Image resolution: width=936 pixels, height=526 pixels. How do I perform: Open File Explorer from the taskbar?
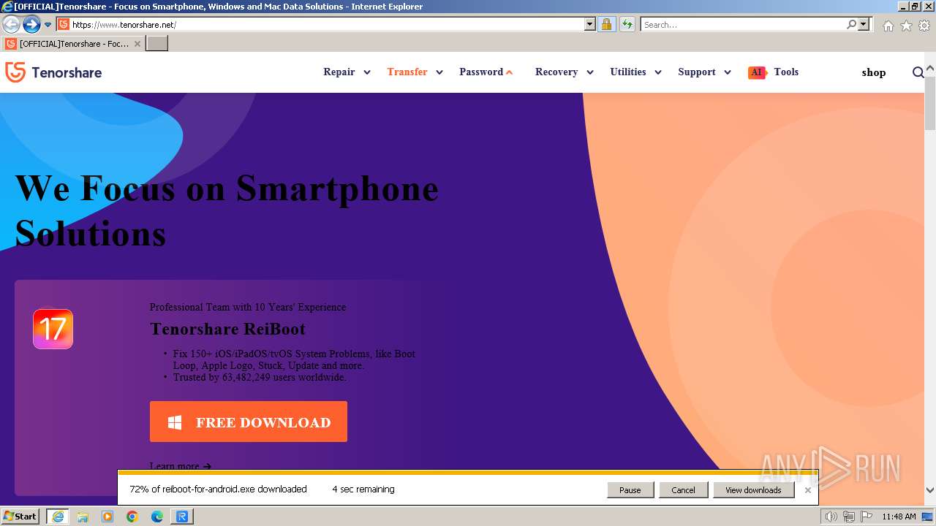point(83,517)
